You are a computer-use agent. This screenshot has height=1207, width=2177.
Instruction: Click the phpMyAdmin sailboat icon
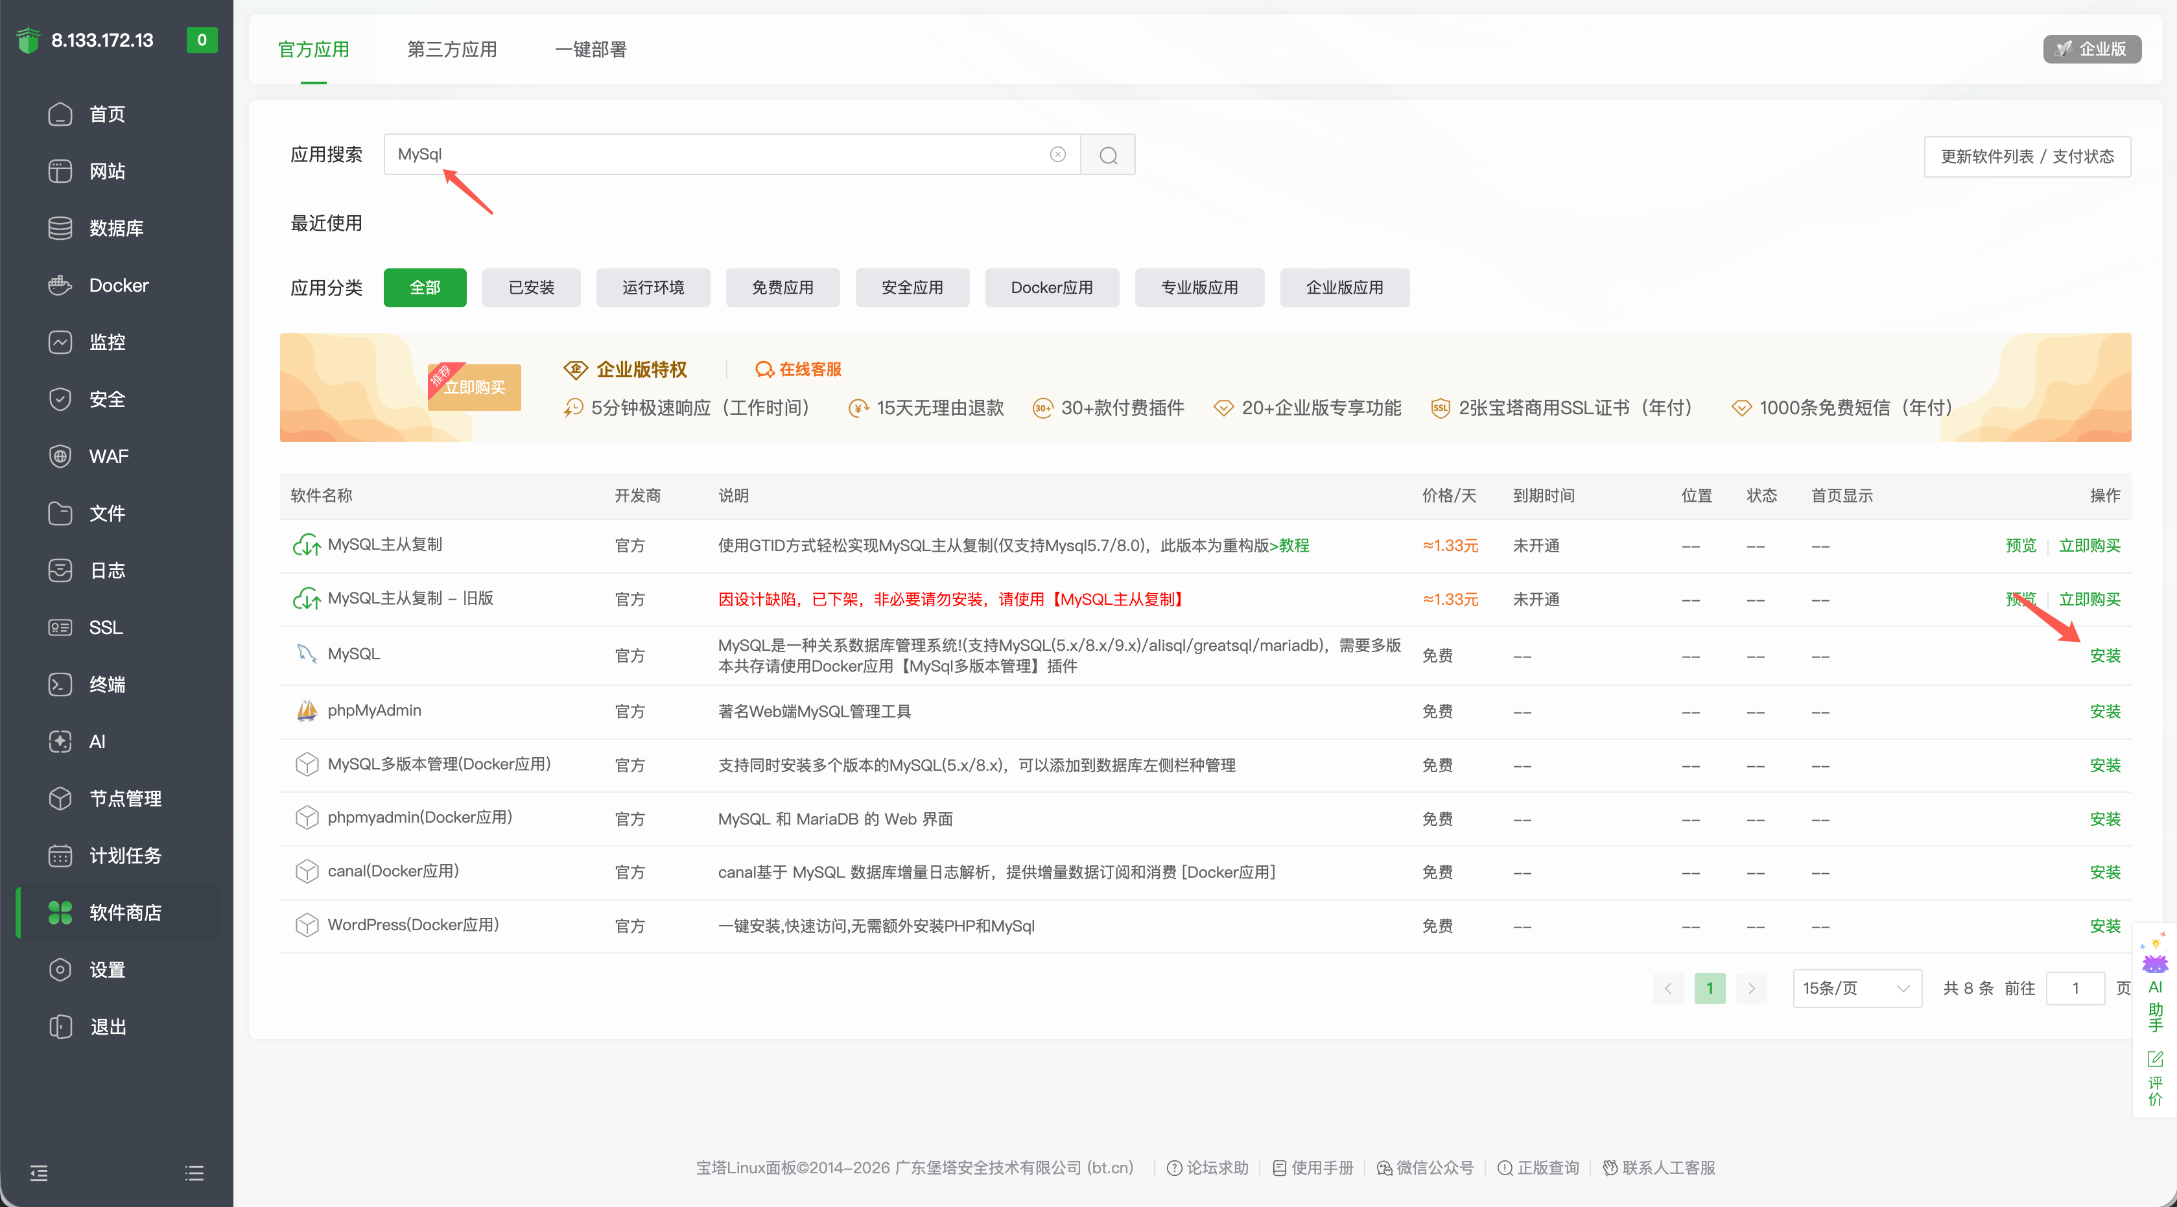point(306,711)
